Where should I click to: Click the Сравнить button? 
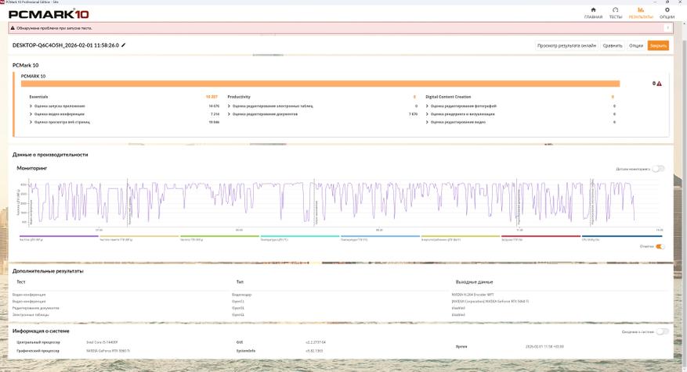click(x=613, y=45)
